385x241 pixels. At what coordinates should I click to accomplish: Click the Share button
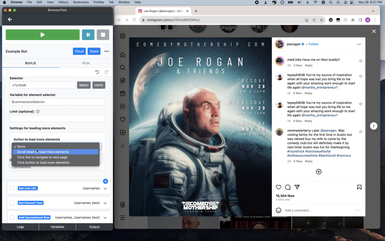pyautogui.click(x=94, y=51)
